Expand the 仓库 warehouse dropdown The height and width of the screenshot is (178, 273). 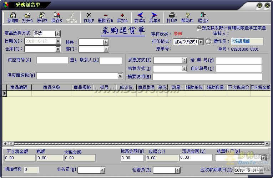(58, 49)
